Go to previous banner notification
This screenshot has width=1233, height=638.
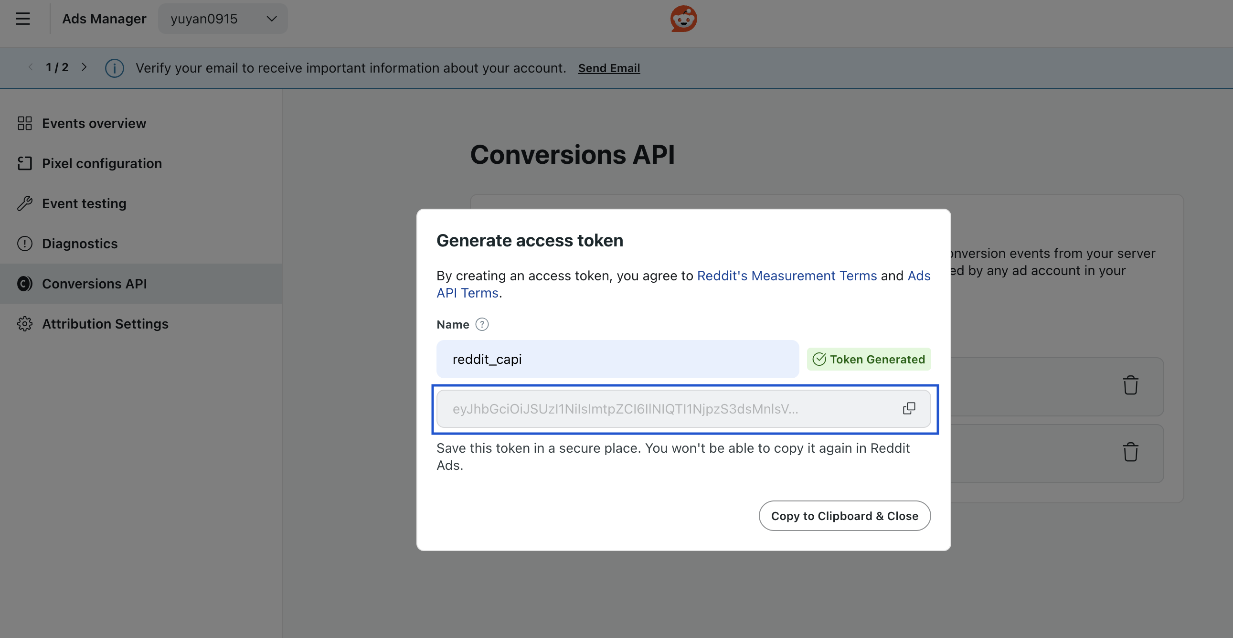click(31, 67)
